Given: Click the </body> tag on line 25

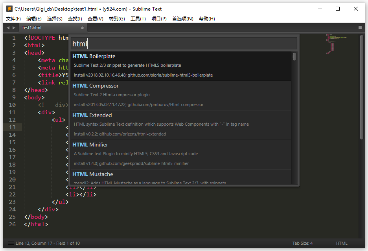Looking at the screenshot, I should (36, 217).
